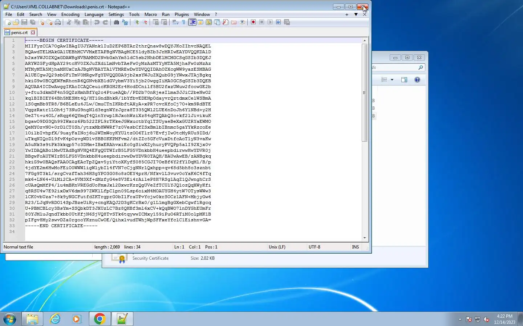
Task: Open the Define Your Language icon
Action: click(200, 22)
